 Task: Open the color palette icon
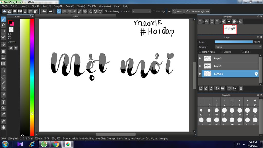[11, 48]
